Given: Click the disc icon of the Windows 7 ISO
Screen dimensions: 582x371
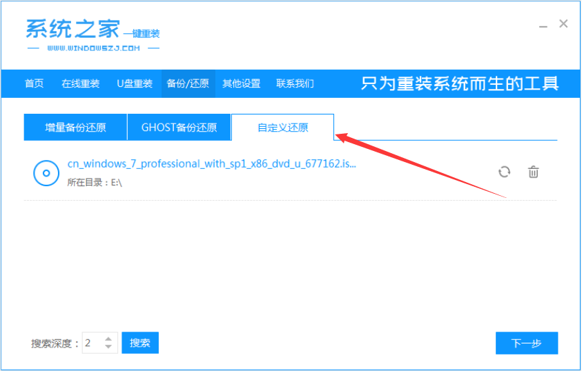Looking at the screenshot, I should click(x=46, y=172).
